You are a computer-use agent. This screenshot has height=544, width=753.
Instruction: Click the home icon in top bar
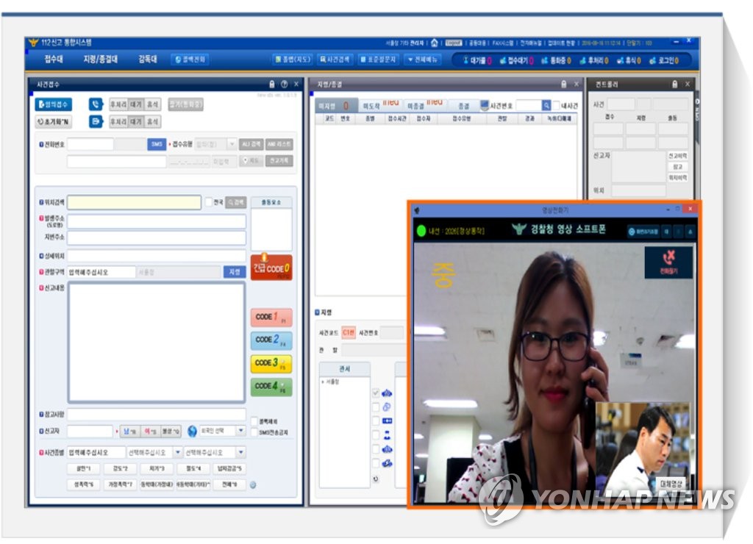click(435, 43)
